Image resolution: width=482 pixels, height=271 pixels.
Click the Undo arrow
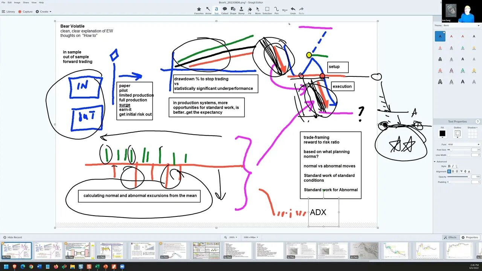pyautogui.click(x=293, y=10)
